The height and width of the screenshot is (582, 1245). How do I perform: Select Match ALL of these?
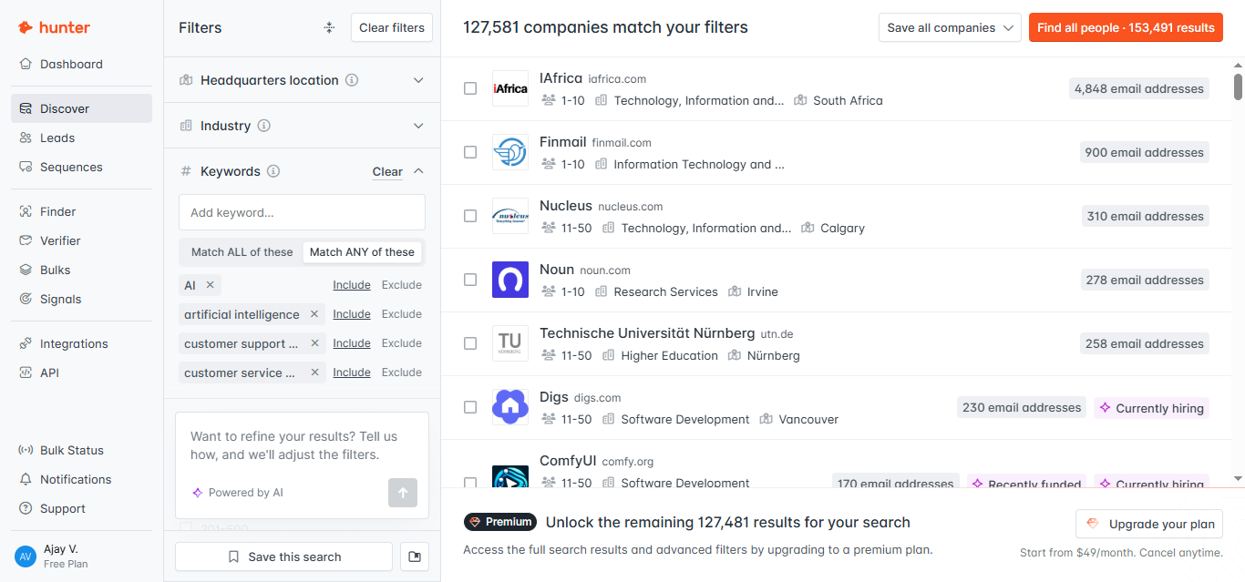(x=242, y=252)
